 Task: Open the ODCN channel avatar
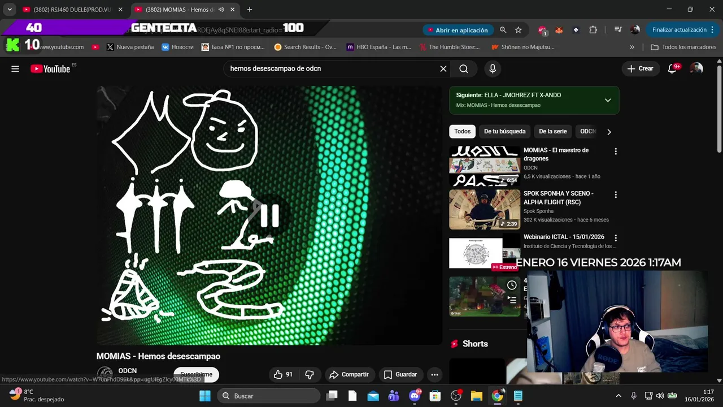105,373
